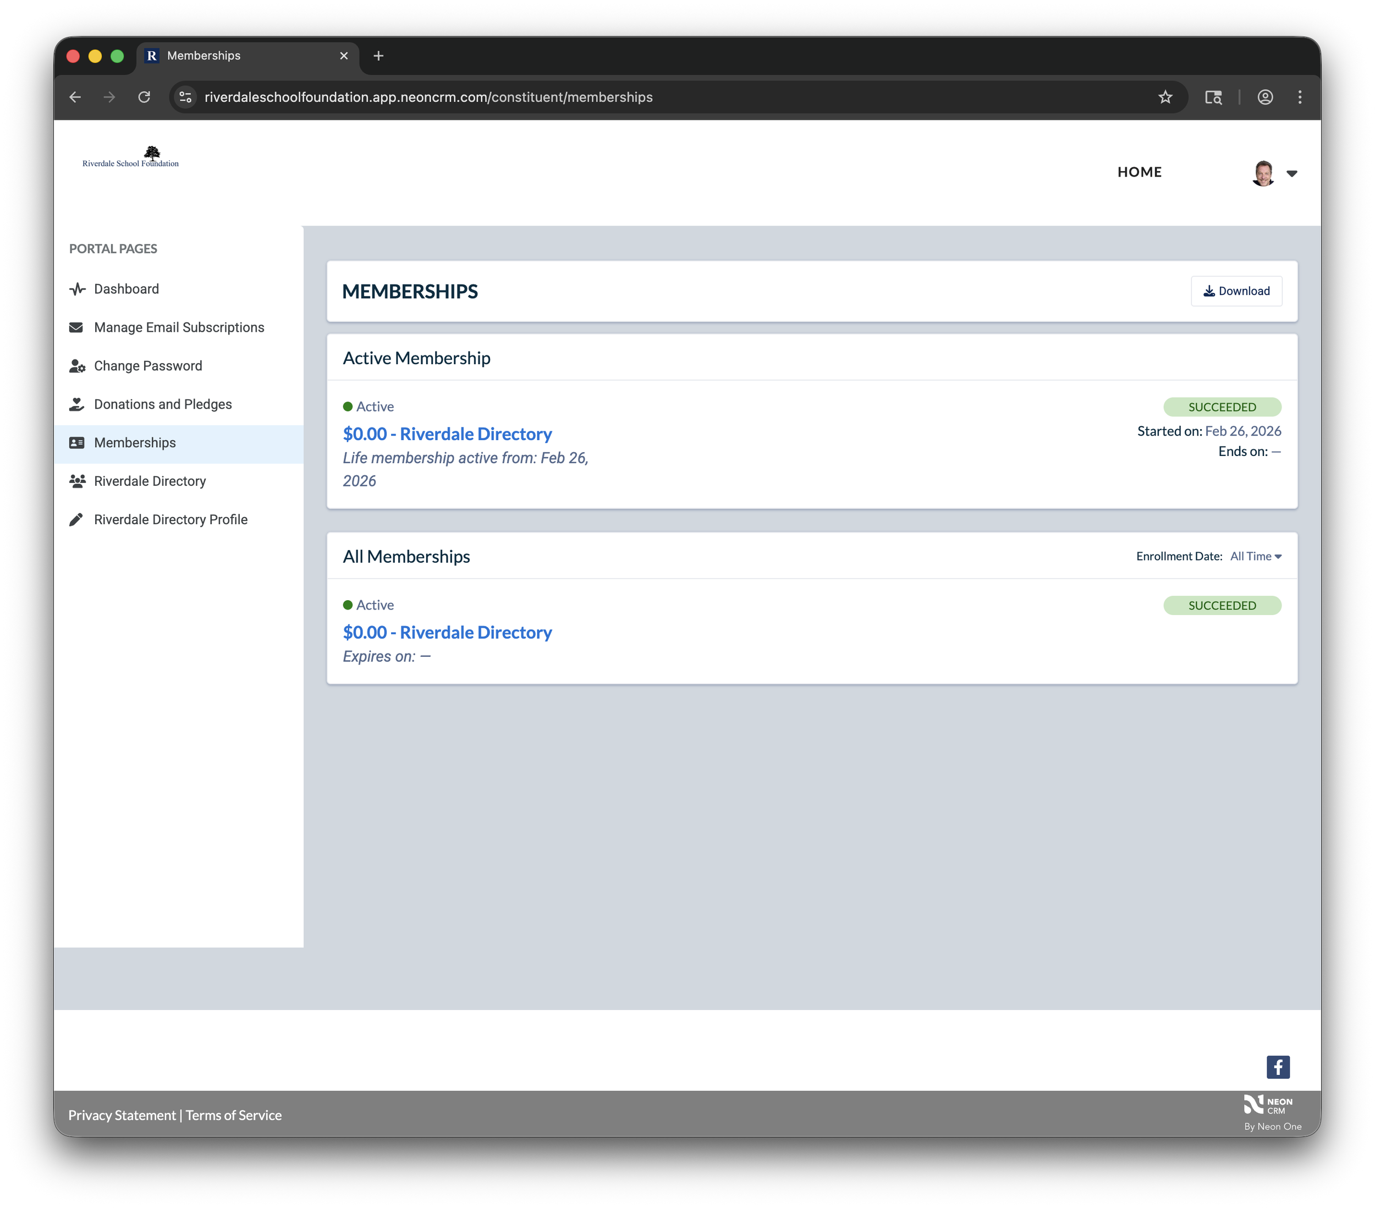Screen dimensions: 1375x1208
Task: Select Riverdale Directory Profile sidebar item
Action: (x=171, y=519)
